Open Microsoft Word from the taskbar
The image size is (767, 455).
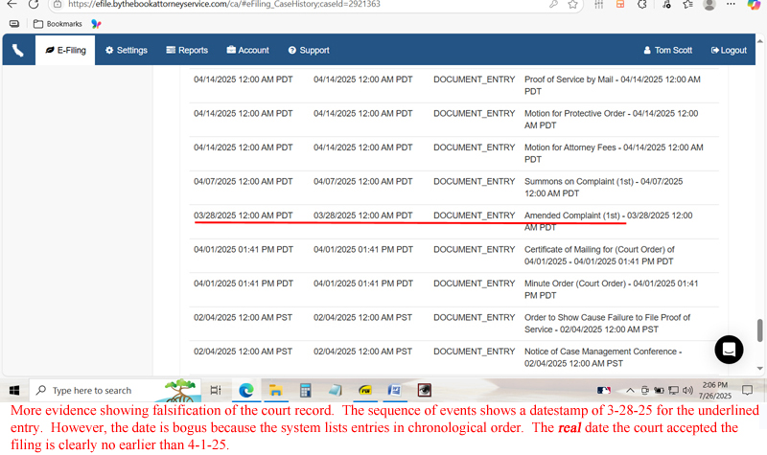pos(394,390)
